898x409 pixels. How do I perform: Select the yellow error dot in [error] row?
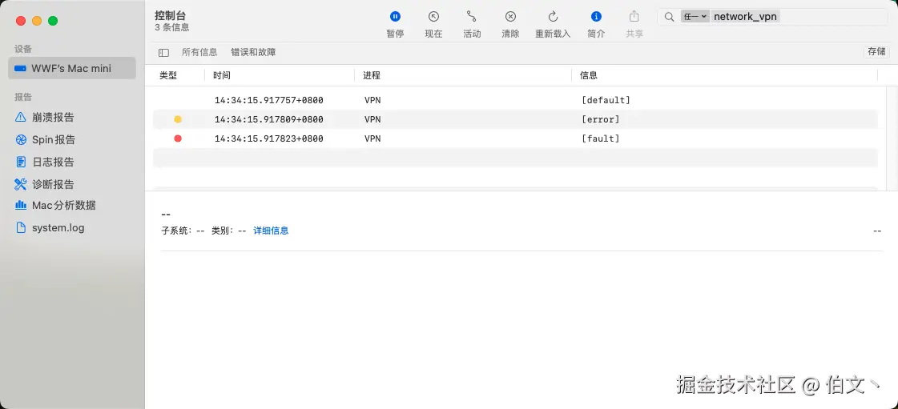point(178,119)
